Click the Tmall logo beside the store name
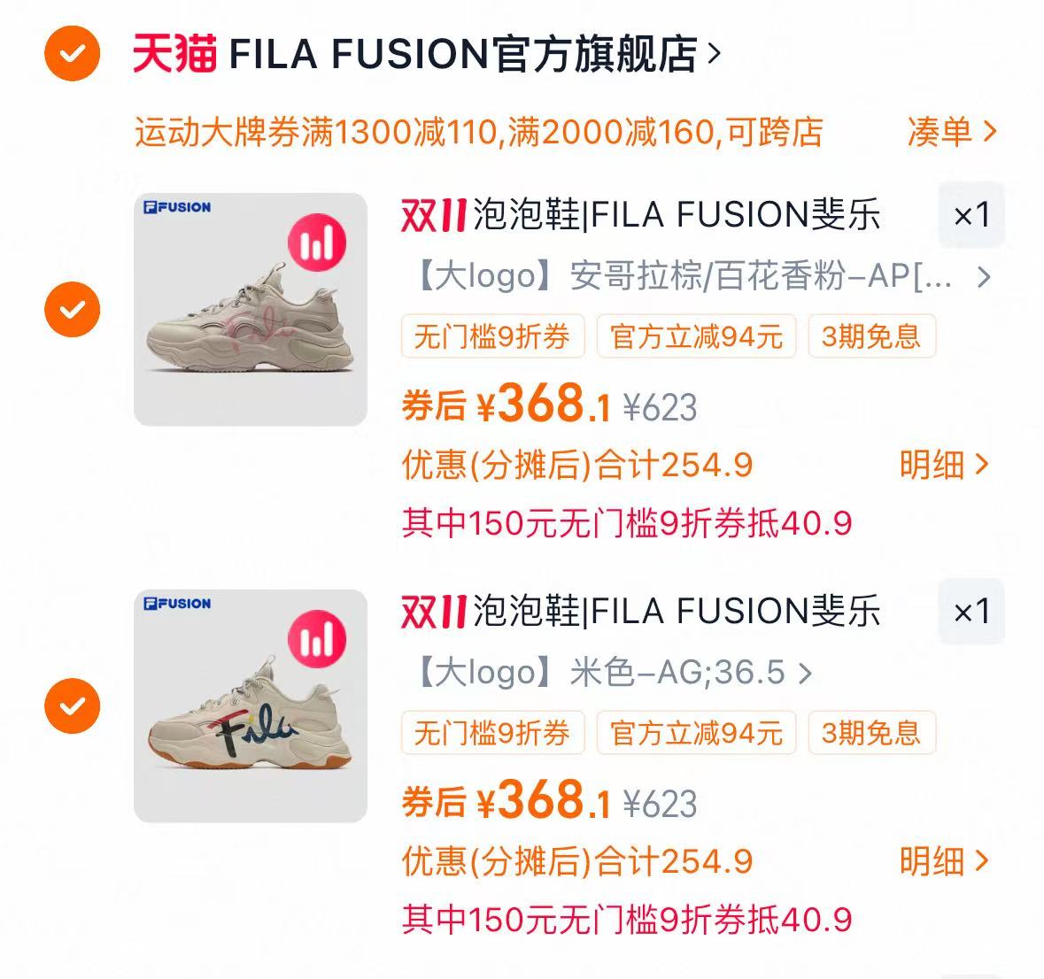Viewport: 1044px width, 979px height. (x=174, y=53)
